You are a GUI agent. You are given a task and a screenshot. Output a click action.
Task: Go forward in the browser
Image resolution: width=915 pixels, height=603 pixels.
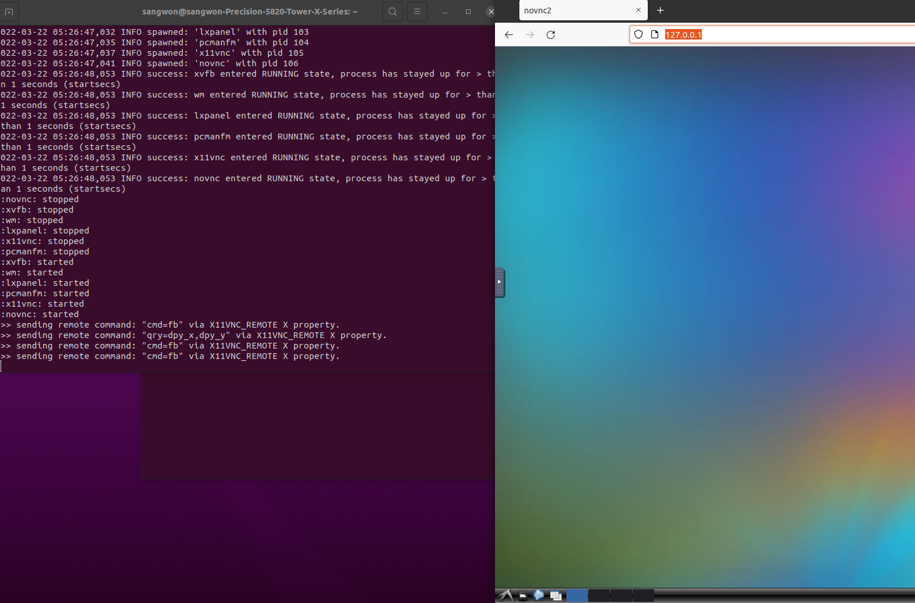click(530, 35)
